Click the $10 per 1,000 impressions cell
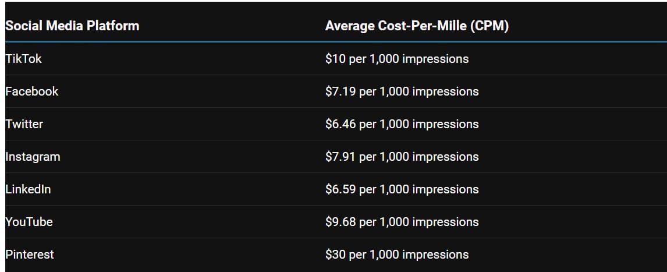The width and height of the screenshot is (667, 272). tap(397, 59)
